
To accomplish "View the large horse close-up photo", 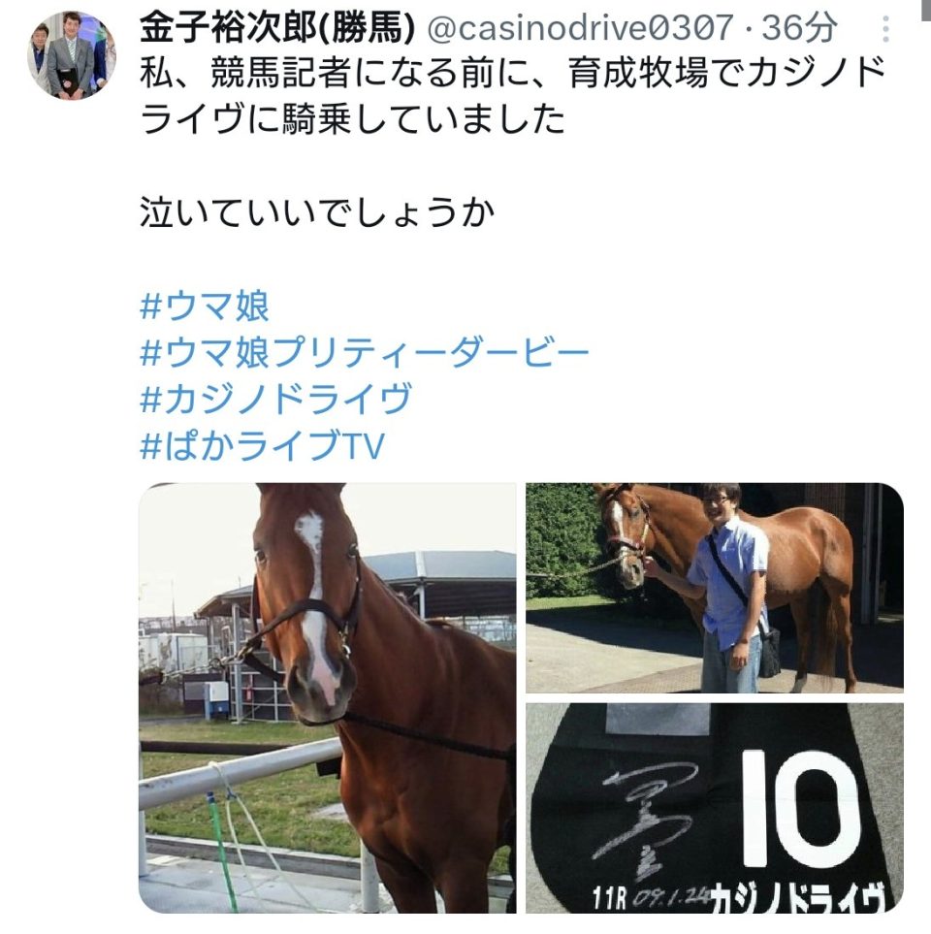I will (x=328, y=697).
